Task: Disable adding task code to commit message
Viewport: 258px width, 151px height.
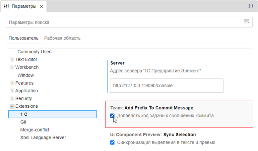Action: [x=113, y=116]
